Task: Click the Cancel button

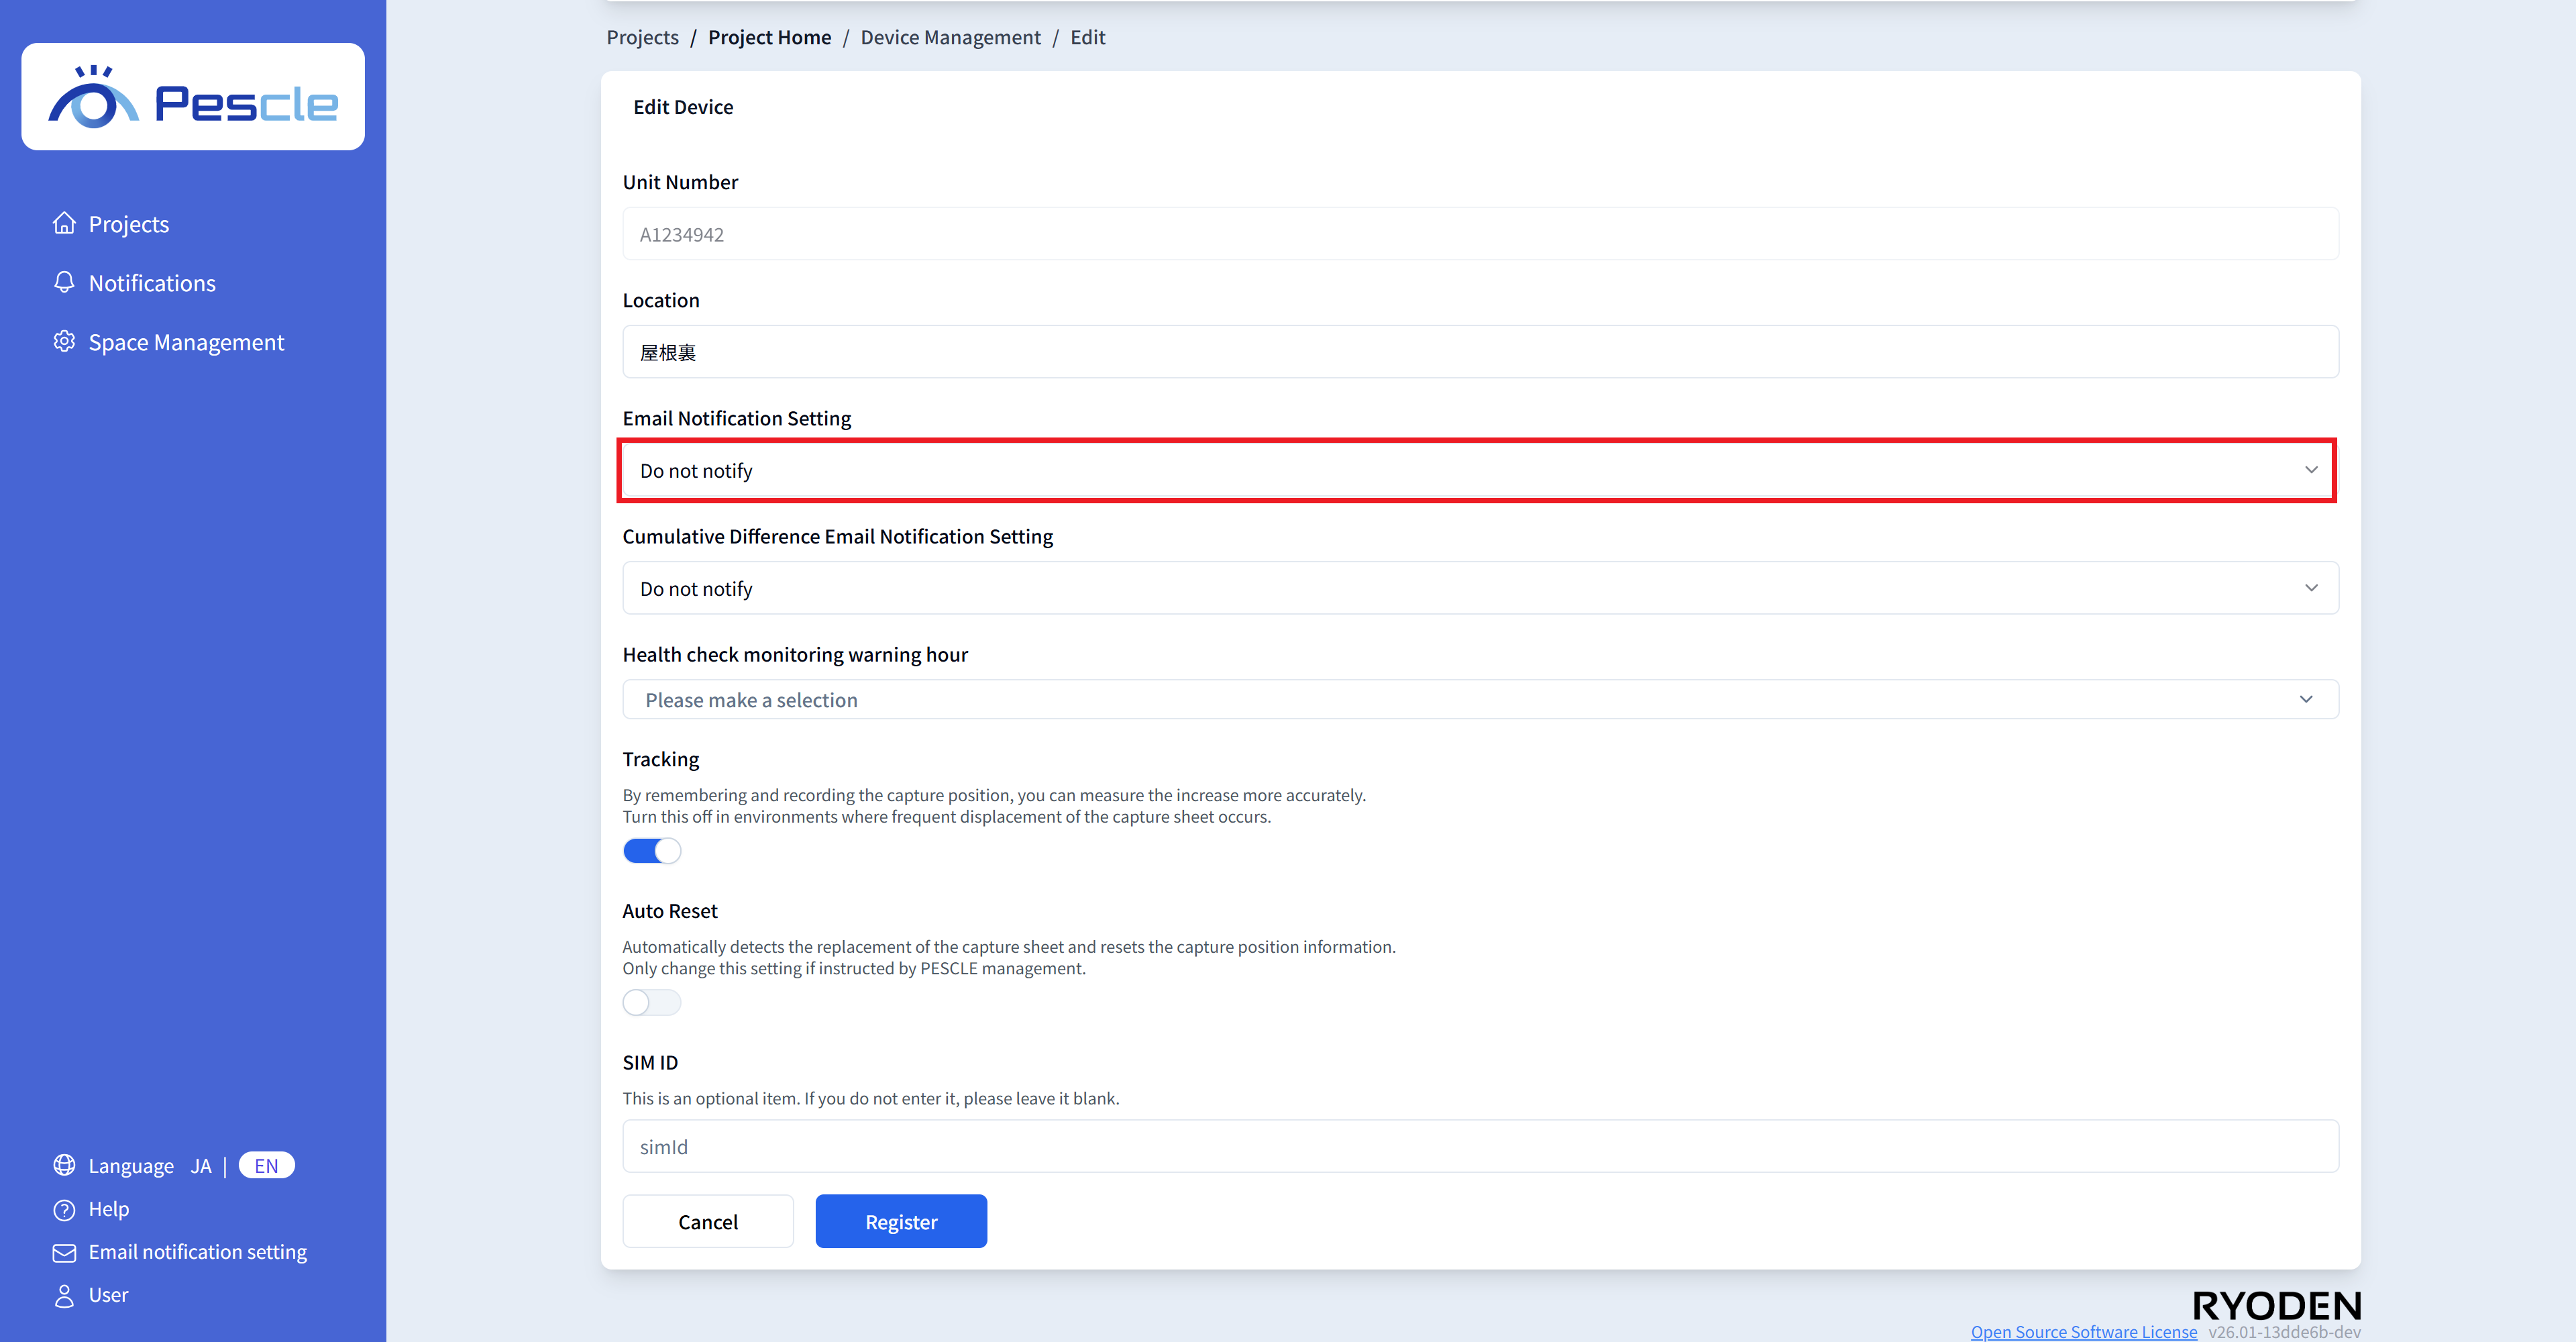Action: 707,1221
